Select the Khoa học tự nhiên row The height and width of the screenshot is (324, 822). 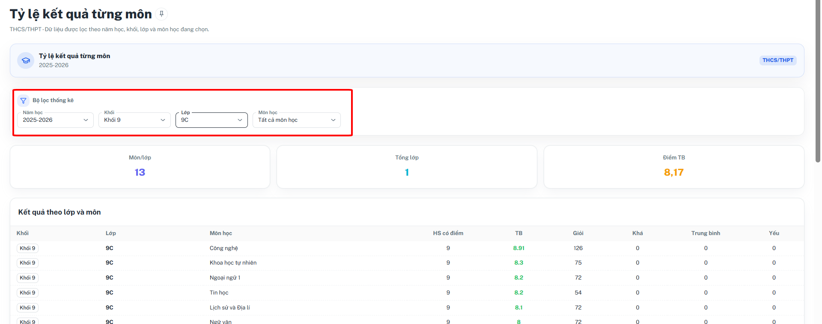(407, 263)
